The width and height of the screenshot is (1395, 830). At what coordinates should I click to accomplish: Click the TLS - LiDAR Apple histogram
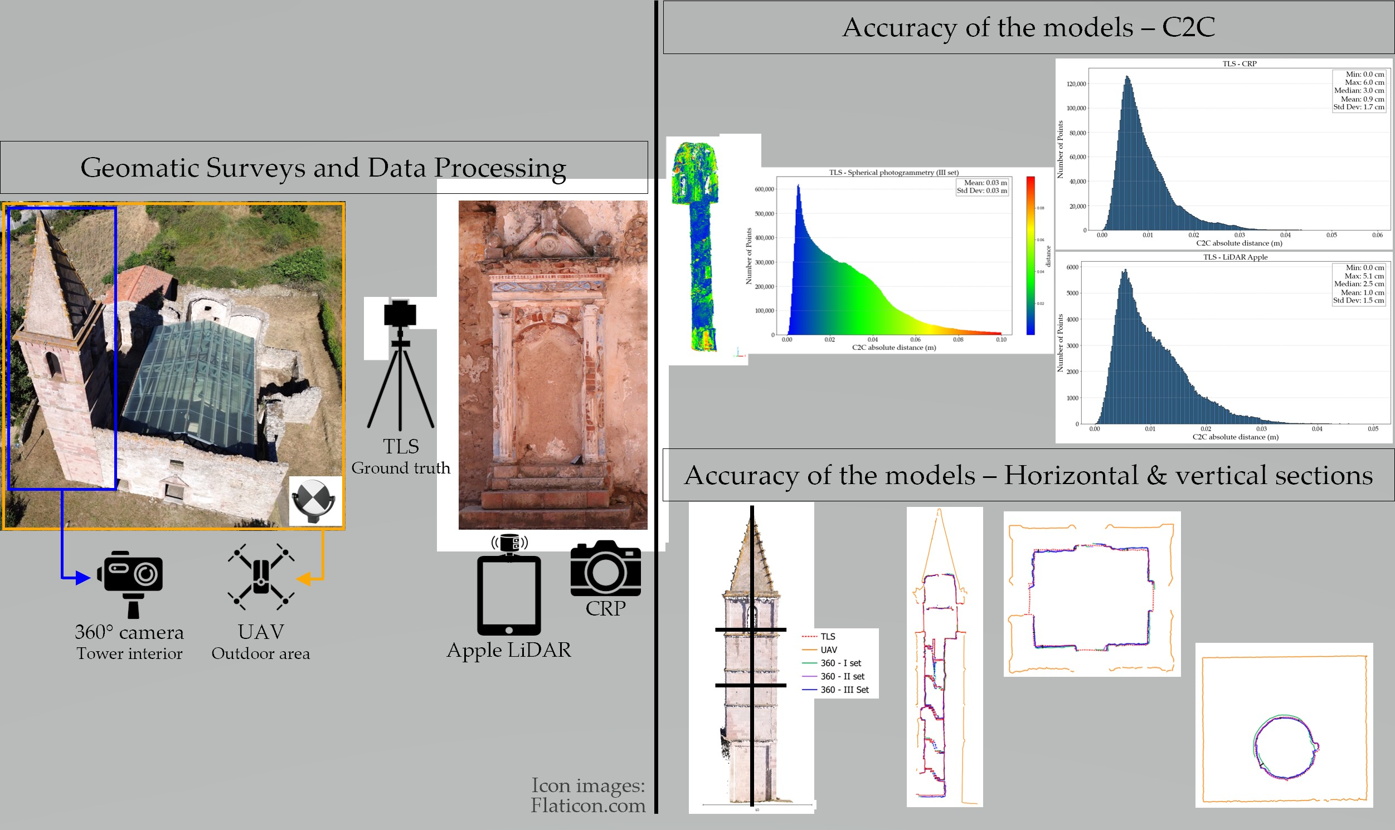pyautogui.click(x=1223, y=347)
